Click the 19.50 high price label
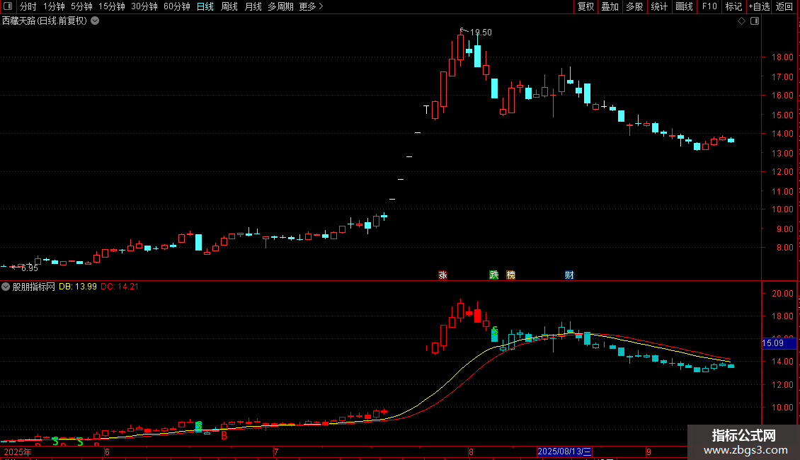Viewport: 800px width, 460px height. (x=481, y=32)
